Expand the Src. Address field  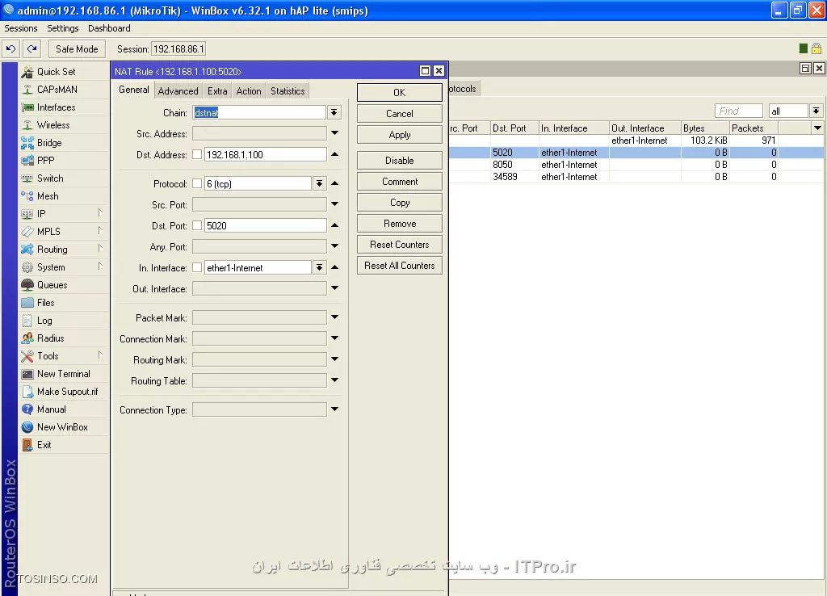pos(335,133)
